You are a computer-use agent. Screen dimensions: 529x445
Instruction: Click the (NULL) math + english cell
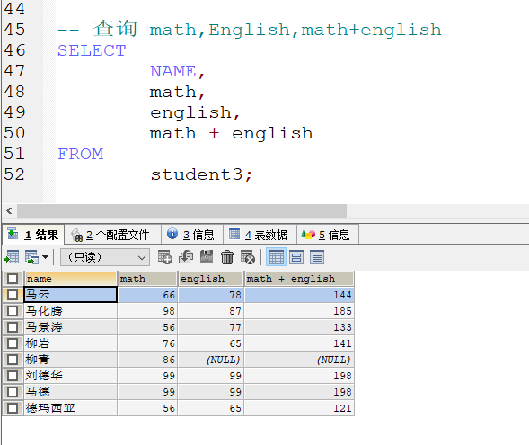pos(299,360)
